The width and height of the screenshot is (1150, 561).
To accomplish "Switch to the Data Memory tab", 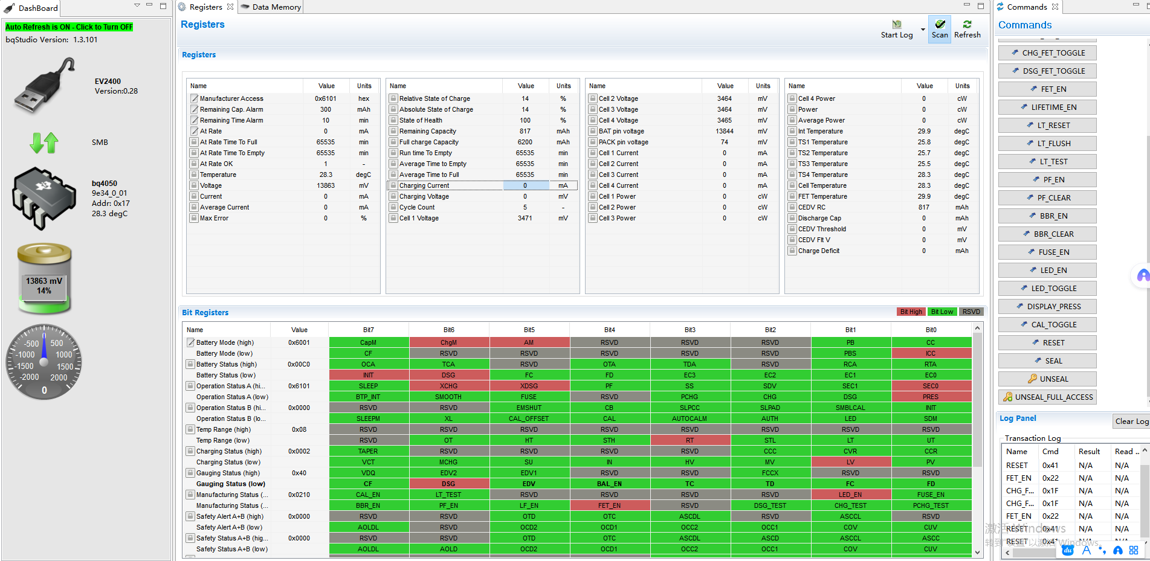I will coord(271,7).
